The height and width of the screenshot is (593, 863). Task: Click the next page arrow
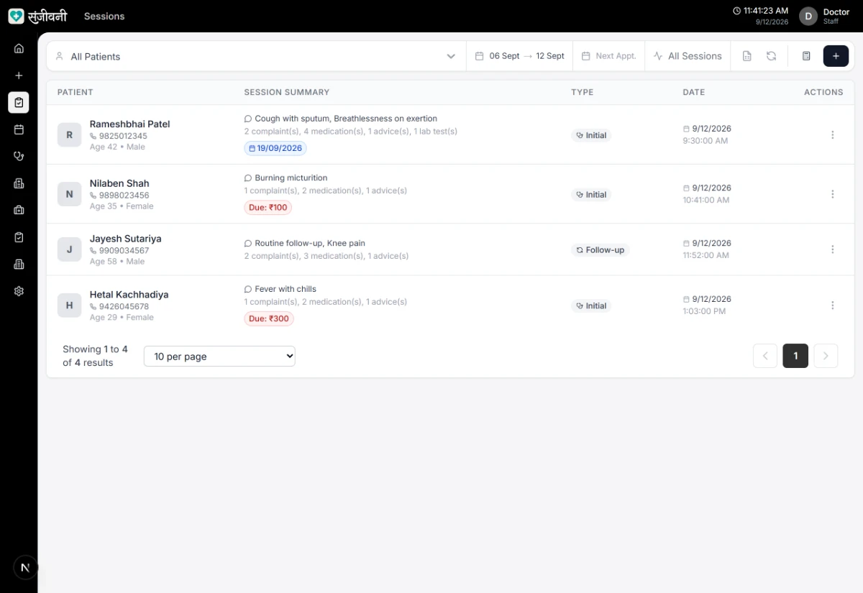pyautogui.click(x=826, y=356)
